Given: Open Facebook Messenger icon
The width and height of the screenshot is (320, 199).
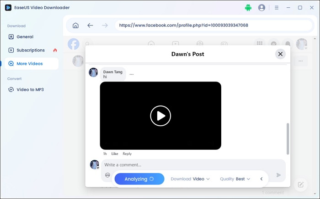Looking at the screenshot, I should (274, 44).
